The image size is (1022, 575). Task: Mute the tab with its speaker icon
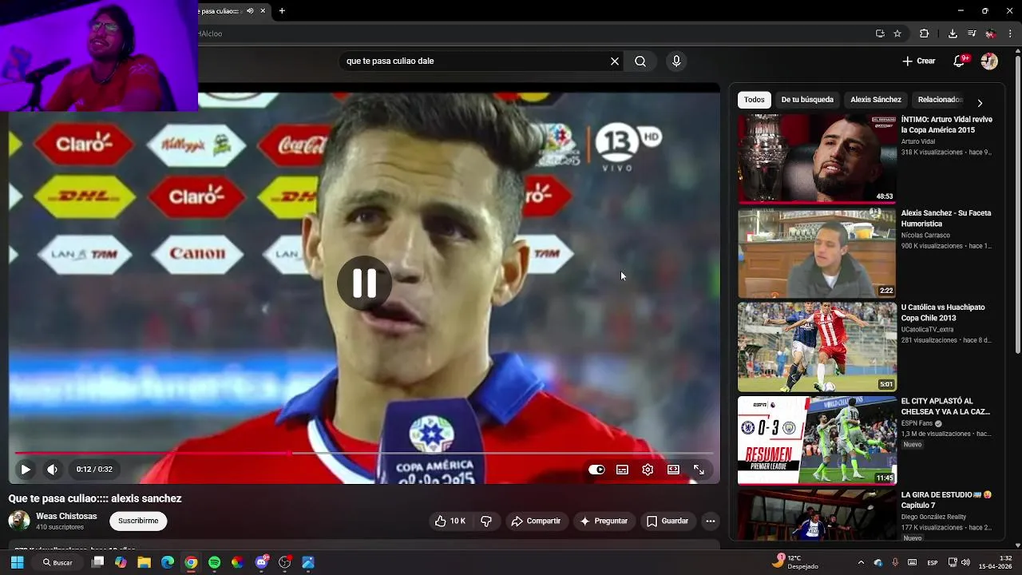click(x=250, y=11)
